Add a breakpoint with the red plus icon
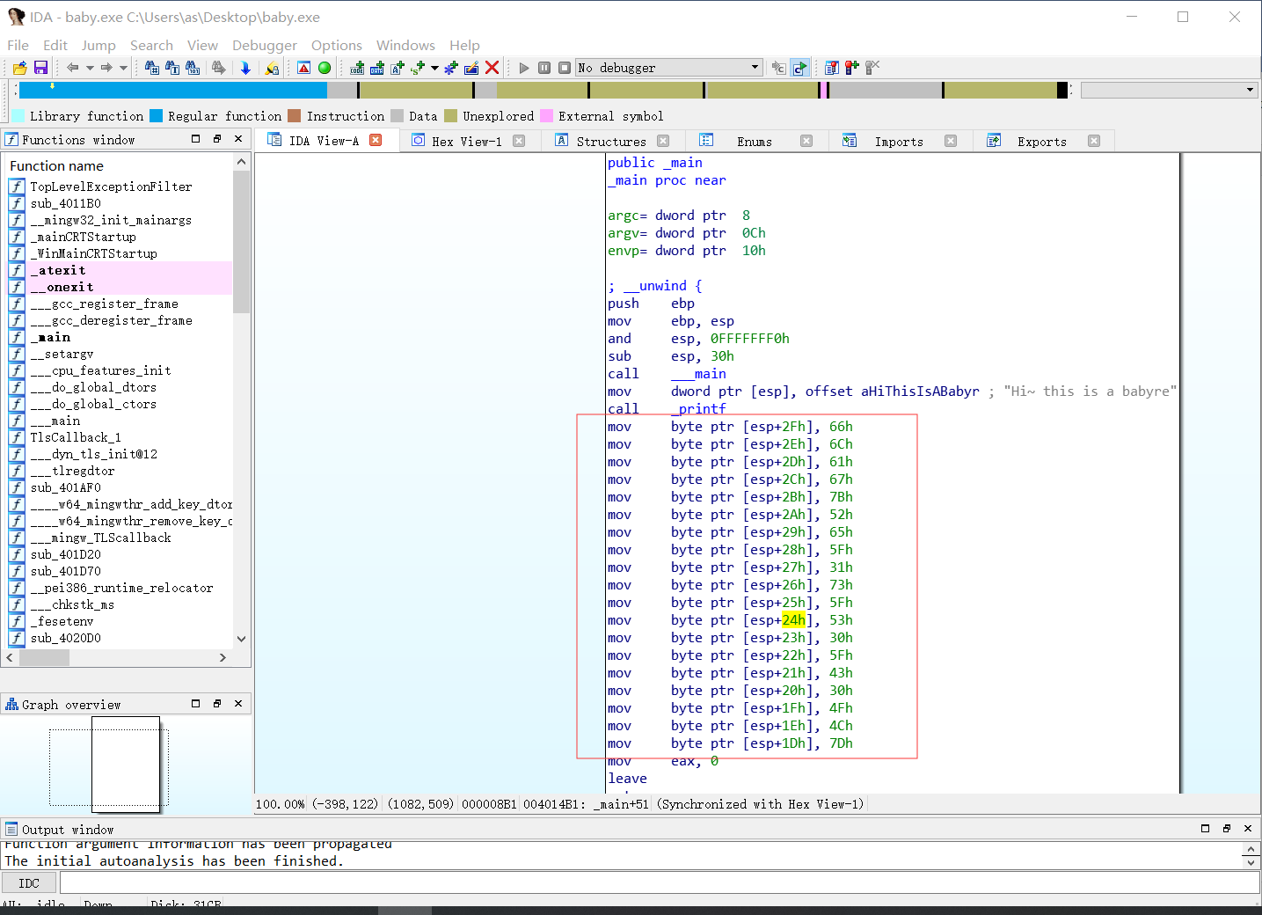The width and height of the screenshot is (1262, 915). tap(850, 67)
